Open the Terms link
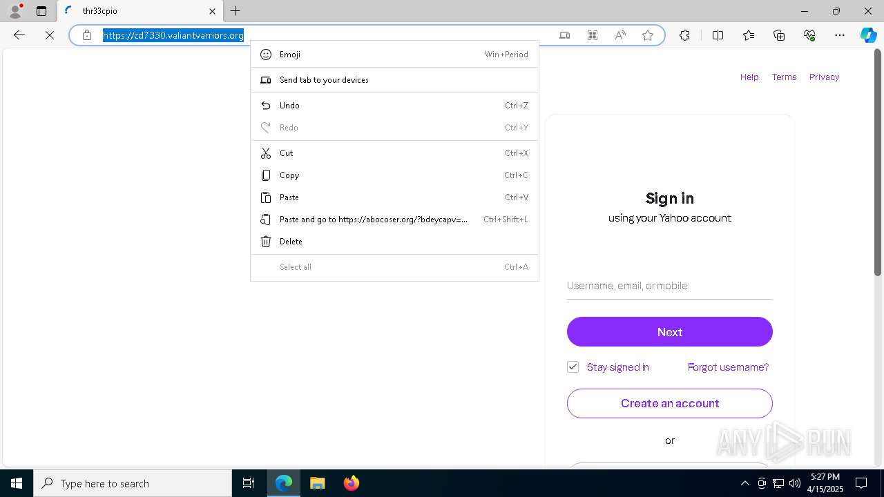This screenshot has width=884, height=497. coord(784,77)
